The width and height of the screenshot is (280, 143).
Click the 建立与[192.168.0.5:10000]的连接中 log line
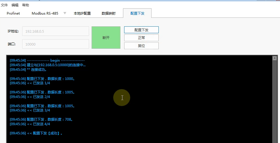[x=48, y=65]
